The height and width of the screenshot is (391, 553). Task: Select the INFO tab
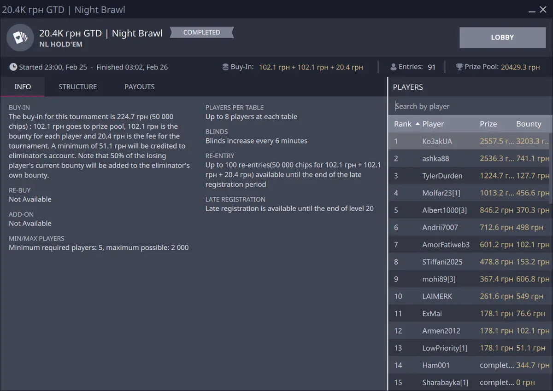point(23,87)
